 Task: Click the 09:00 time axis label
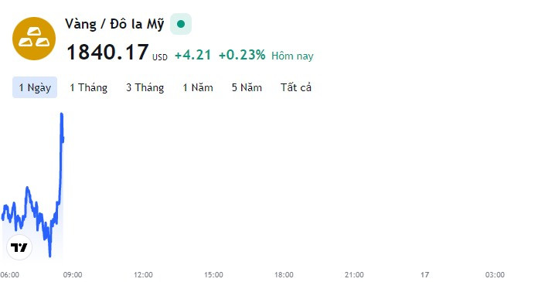73,275
